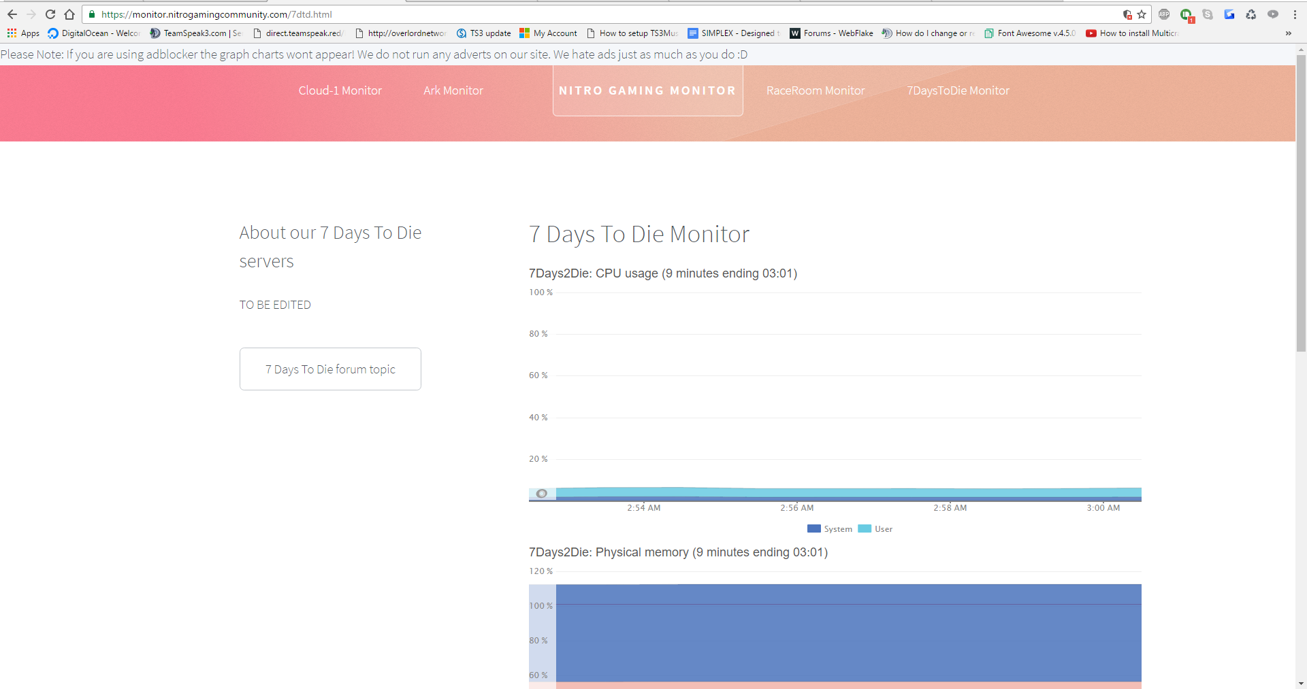The image size is (1307, 689).
Task: Open the Chrome three-dot menu
Action: coord(1295,14)
